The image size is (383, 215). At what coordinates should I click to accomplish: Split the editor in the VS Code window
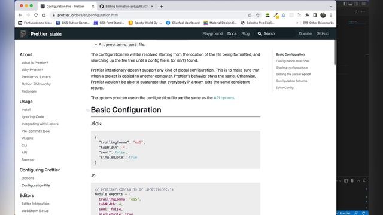click(357, 11)
